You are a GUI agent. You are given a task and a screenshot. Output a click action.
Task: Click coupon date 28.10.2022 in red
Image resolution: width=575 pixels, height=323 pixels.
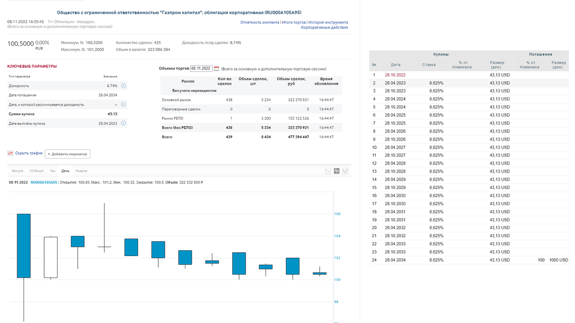(x=395, y=75)
